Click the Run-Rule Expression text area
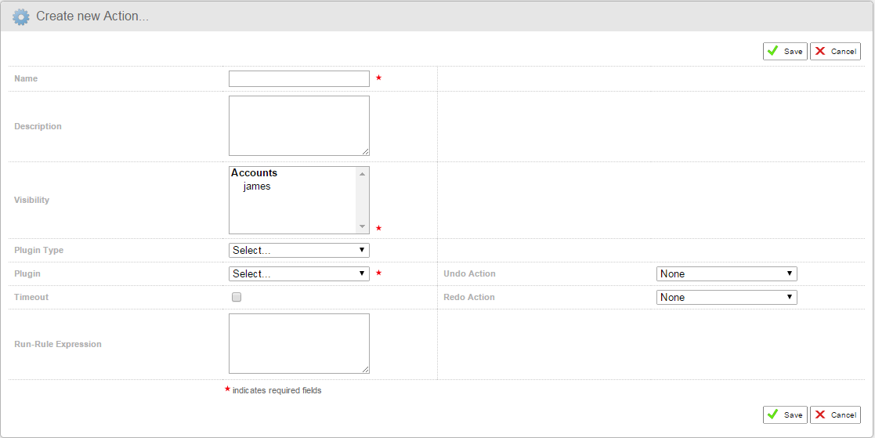 (298, 343)
